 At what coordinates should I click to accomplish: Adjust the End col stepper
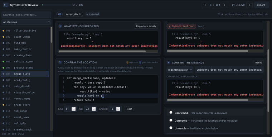click(118, 109)
